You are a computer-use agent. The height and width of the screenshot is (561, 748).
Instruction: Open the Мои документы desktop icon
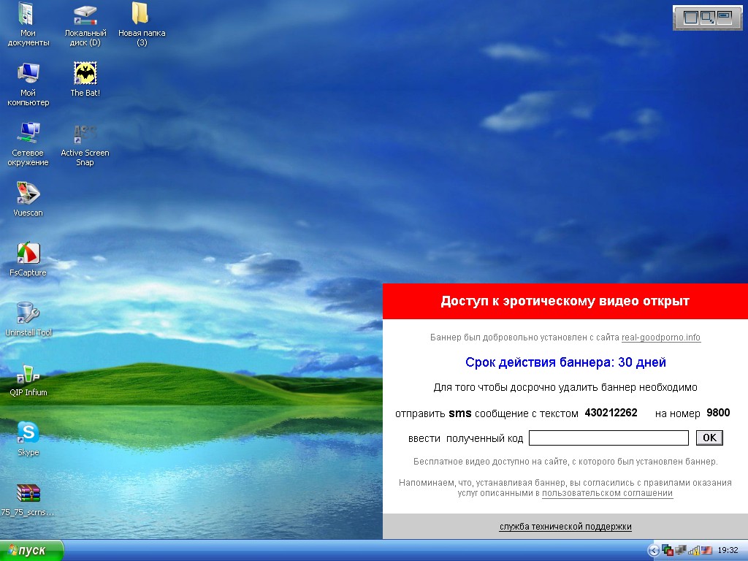coord(28,15)
